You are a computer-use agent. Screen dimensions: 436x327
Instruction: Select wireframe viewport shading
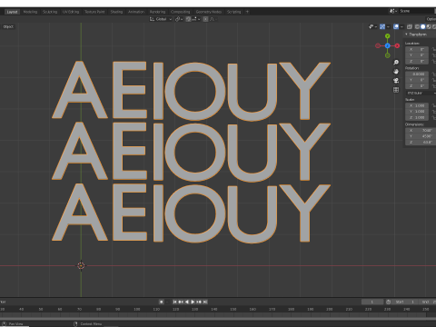tap(417, 26)
